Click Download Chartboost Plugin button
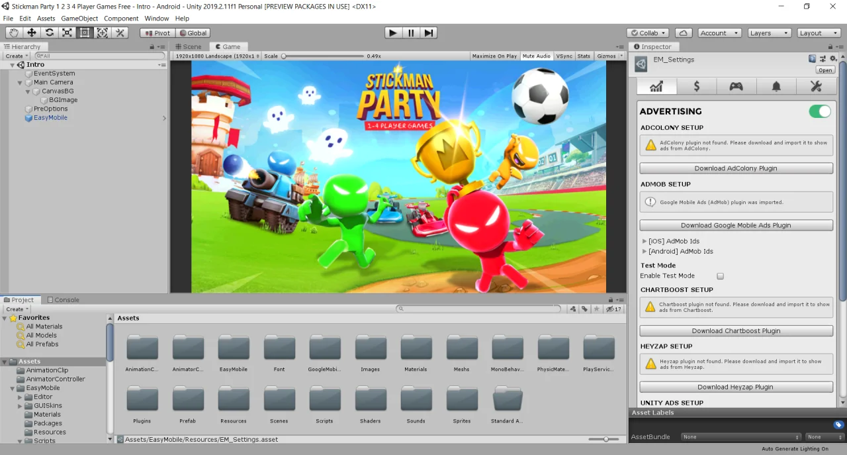The height and width of the screenshot is (455, 847). (736, 330)
